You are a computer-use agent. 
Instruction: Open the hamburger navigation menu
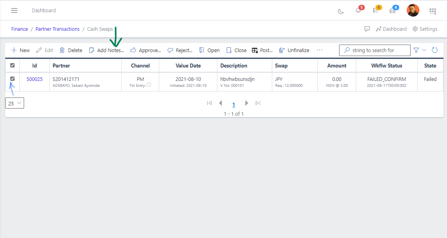point(14,11)
